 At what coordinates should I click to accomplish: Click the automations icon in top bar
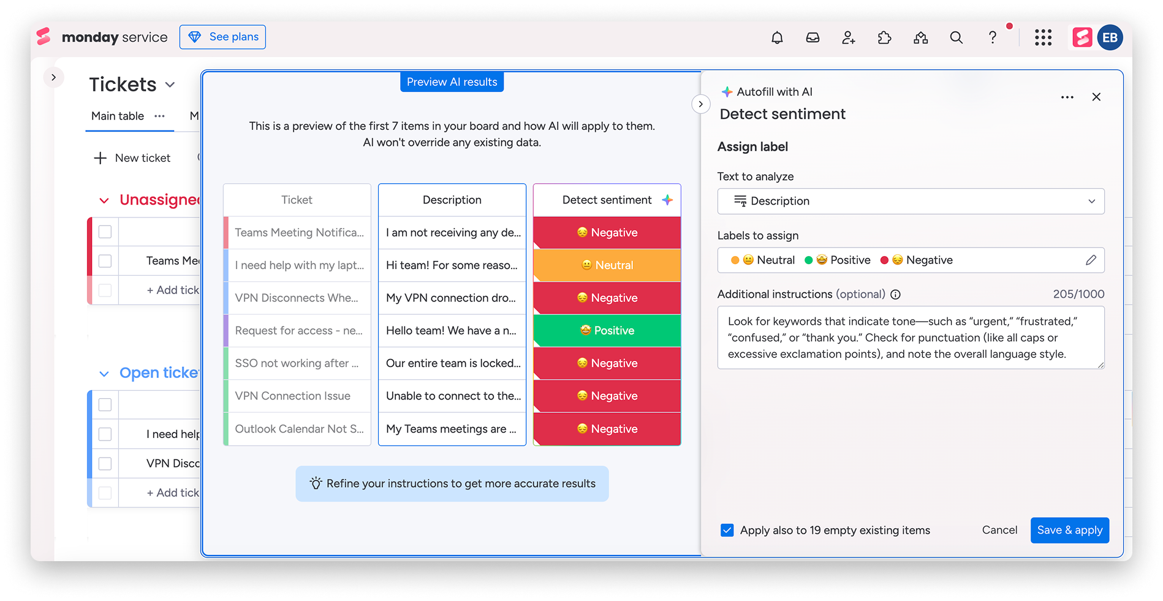click(x=920, y=38)
